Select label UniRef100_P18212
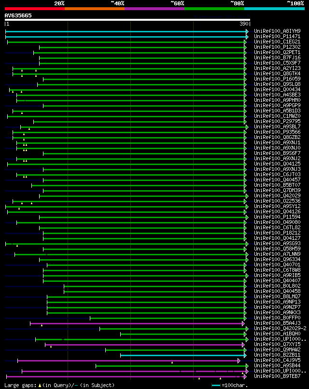The image size is (309, 389). click(277, 233)
